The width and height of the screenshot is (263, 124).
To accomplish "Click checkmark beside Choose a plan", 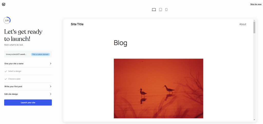I will click(6, 79).
